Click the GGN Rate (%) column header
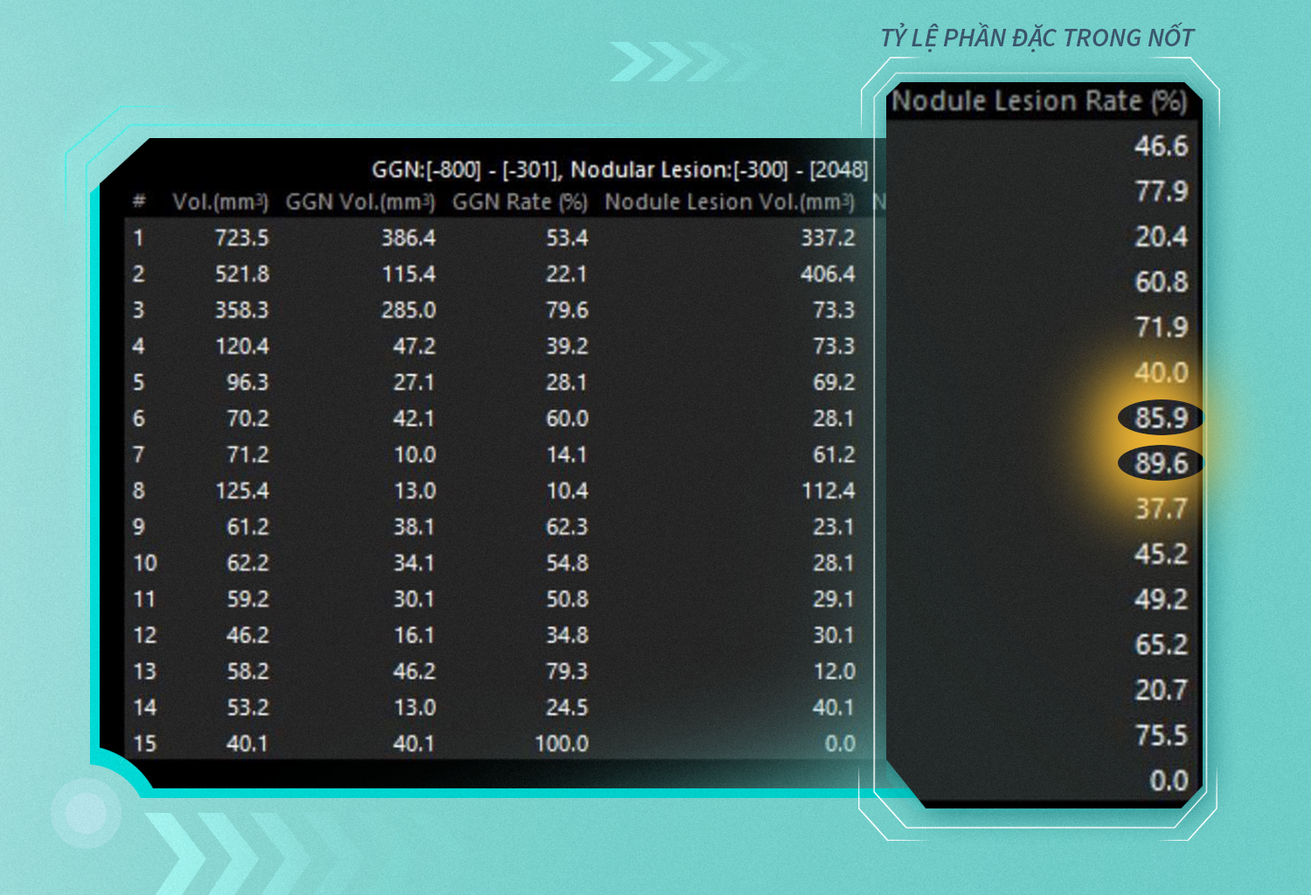The height and width of the screenshot is (895, 1311). 519,202
